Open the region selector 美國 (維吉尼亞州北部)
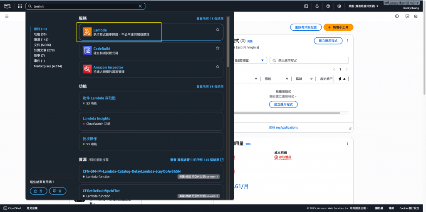Screen dimensions: 426x212 point(363,6)
